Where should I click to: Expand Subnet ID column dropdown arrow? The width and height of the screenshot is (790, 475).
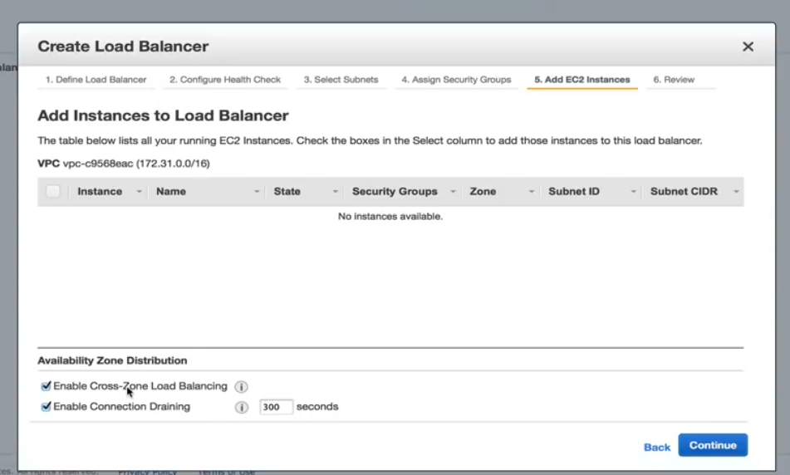633,192
